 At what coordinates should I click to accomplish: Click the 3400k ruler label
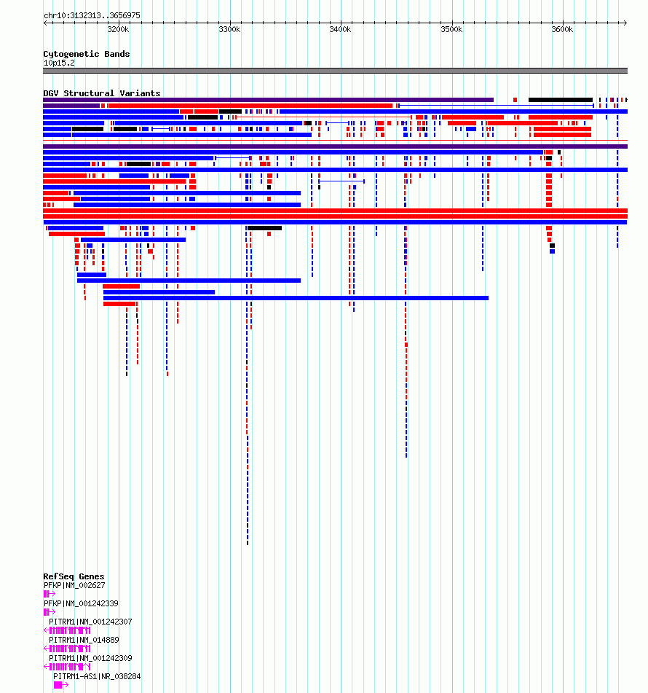[340, 30]
